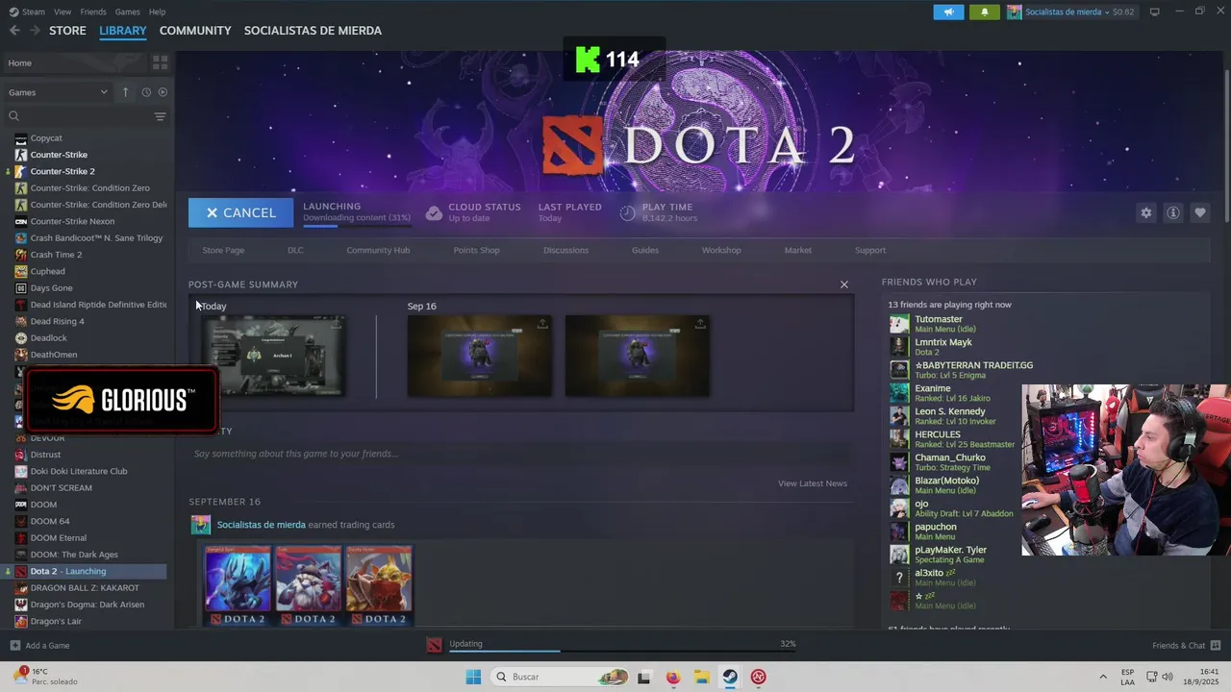Viewport: 1231px width, 692px height.
Task: Expand the Games category dropdown
Action: coord(58,92)
